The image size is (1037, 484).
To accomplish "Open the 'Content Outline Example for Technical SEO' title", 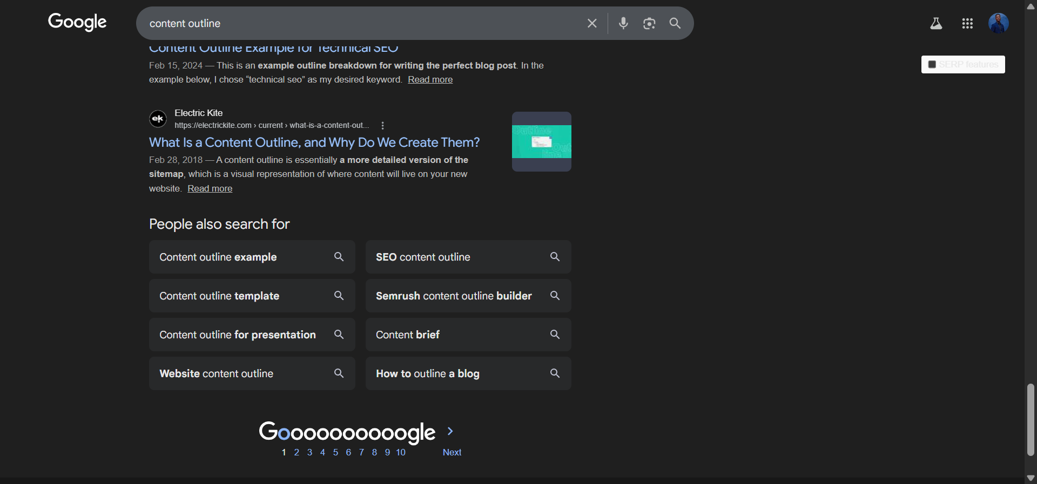I will (x=273, y=48).
